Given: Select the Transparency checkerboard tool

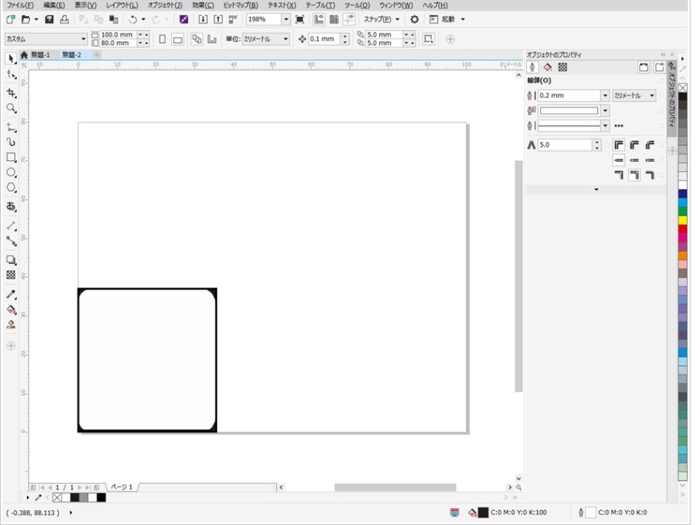Looking at the screenshot, I should [12, 275].
